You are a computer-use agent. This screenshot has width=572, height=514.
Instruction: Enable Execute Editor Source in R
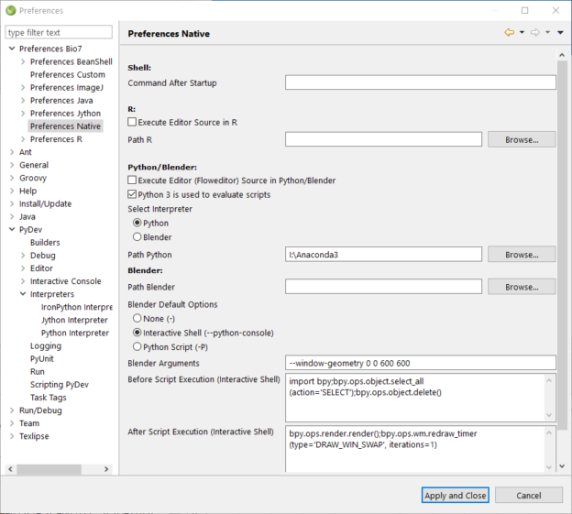point(133,121)
